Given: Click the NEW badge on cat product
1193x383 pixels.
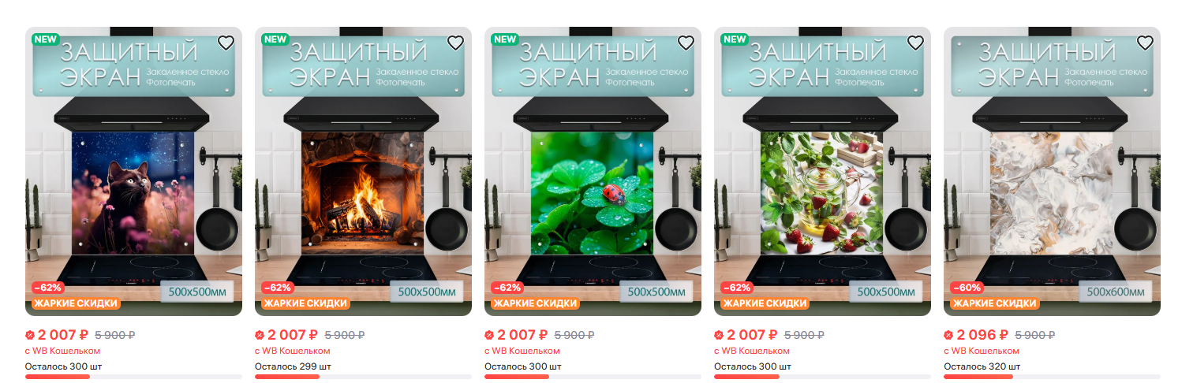Looking at the screenshot, I should point(46,39).
